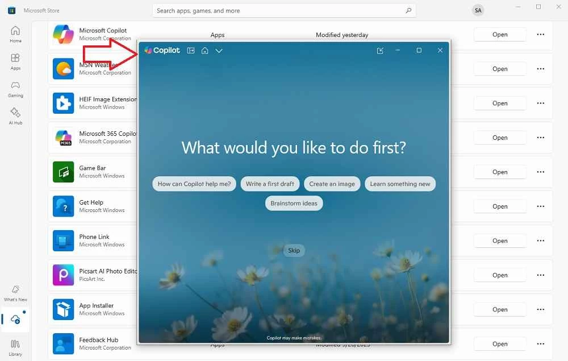Screen dimensions: 568x361
Task: Open What's New in Store sidebar
Action: pyautogui.click(x=15, y=293)
